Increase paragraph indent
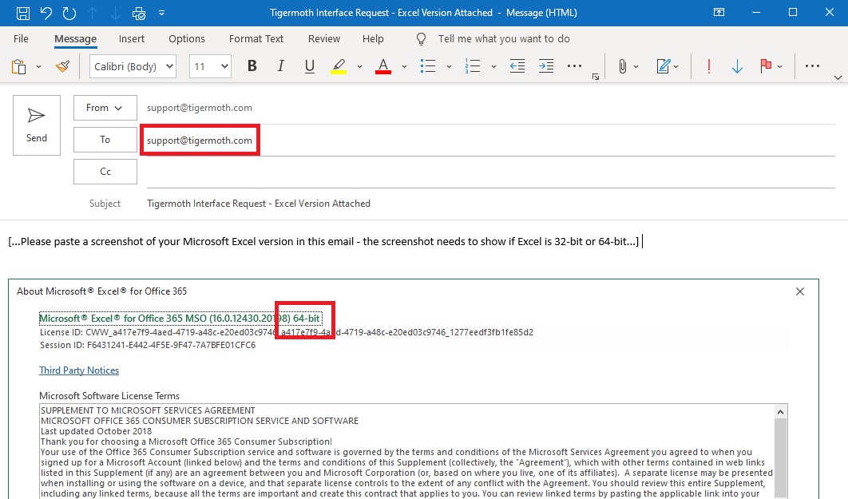This screenshot has width=848, height=499. click(x=545, y=66)
